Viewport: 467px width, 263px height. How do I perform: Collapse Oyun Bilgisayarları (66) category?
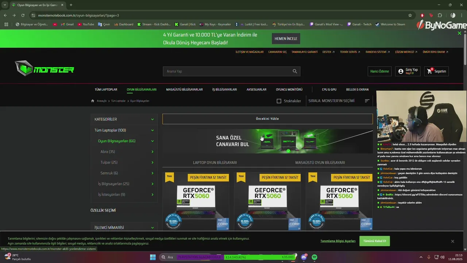point(153,141)
